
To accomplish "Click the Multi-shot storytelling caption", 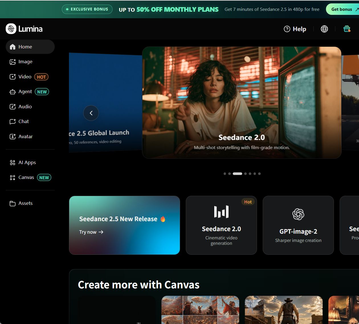I will [x=242, y=147].
